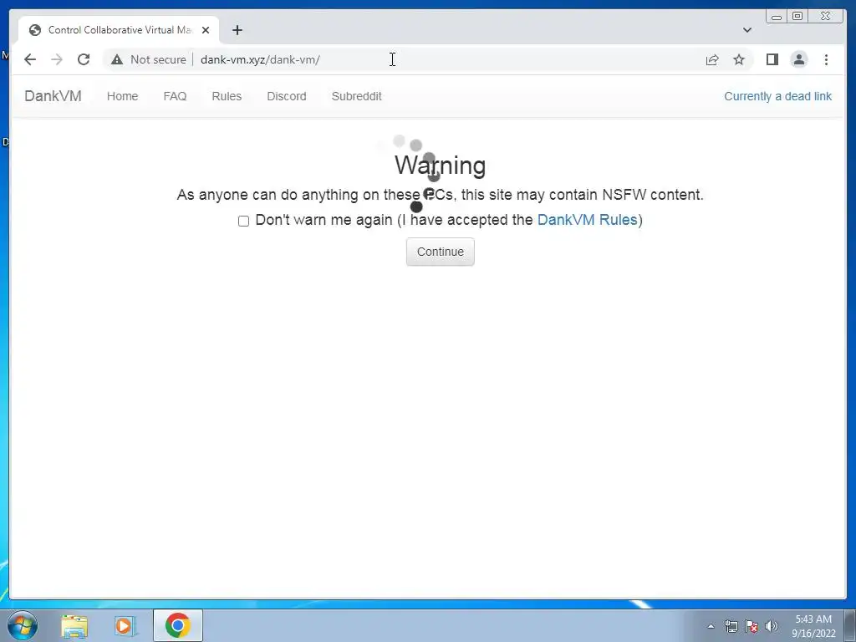Minimize the Chrome window
This screenshot has height=642, width=856.
point(777,17)
